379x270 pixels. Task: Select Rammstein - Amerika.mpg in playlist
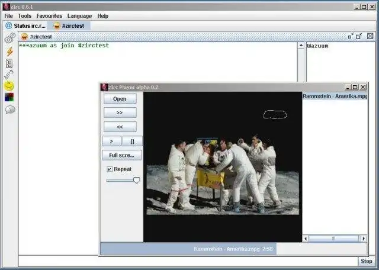click(x=335, y=96)
